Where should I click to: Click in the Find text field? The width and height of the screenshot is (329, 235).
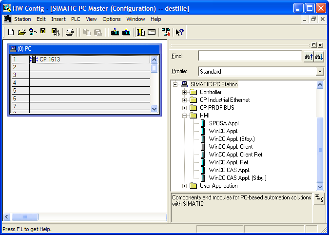(250, 56)
